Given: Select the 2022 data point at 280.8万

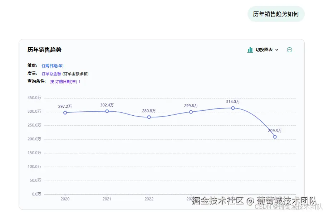Looking at the screenshot, I should pos(149,117).
